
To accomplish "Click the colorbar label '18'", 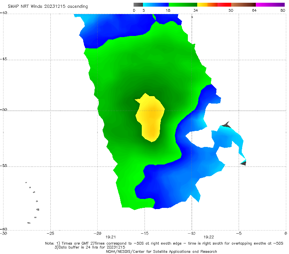I will click(x=168, y=10).
